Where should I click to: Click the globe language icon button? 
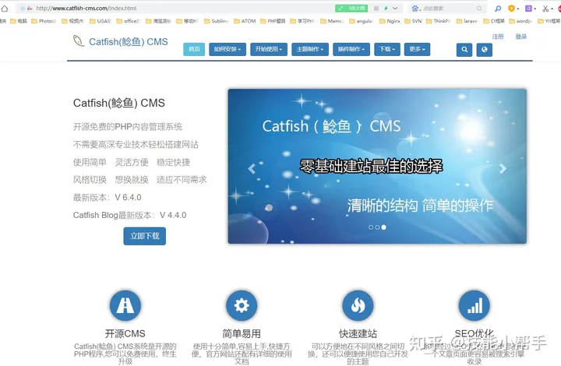pyautogui.click(x=484, y=49)
